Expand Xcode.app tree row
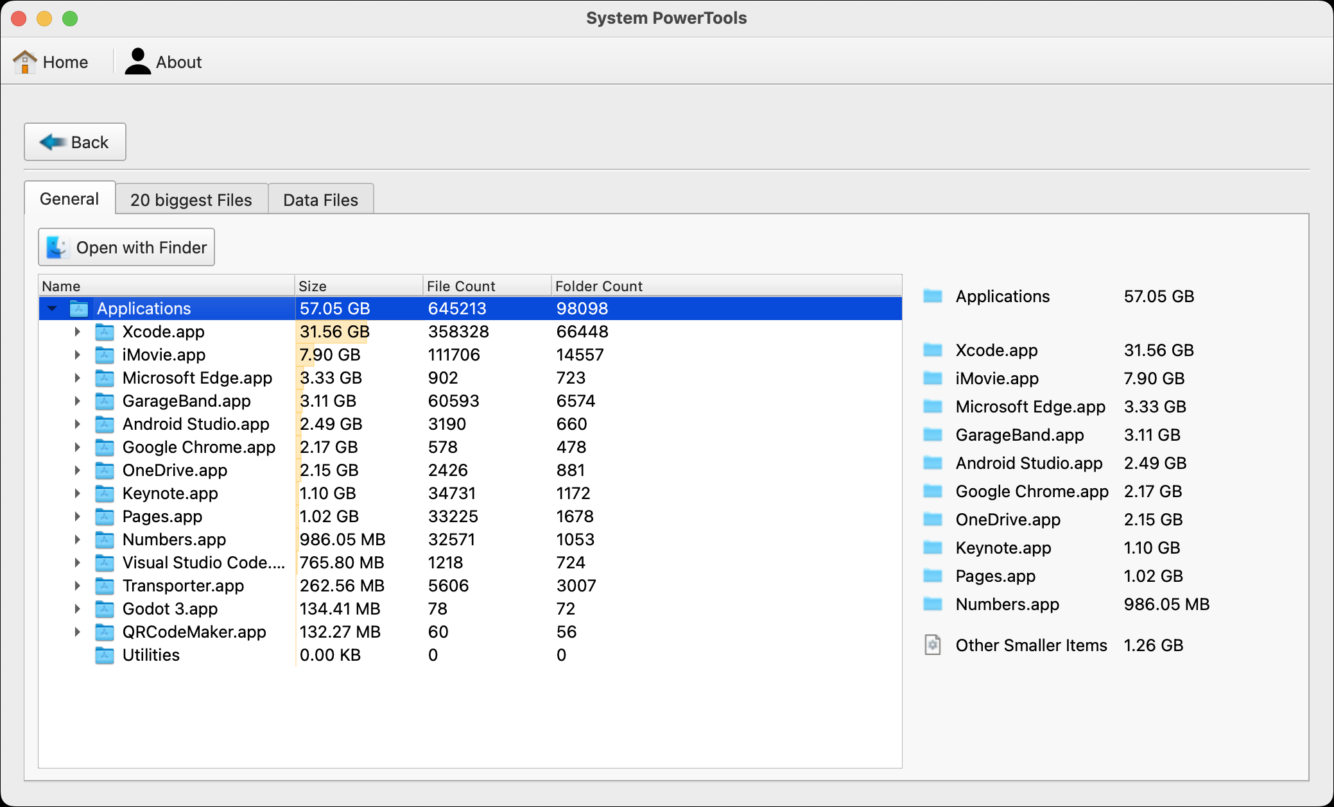Viewport: 1334px width, 807px height. tap(77, 332)
